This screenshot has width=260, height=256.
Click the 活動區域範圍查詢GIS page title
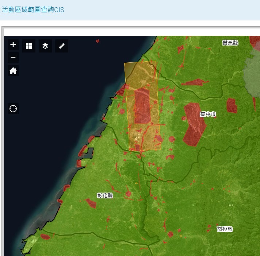[x=33, y=9]
